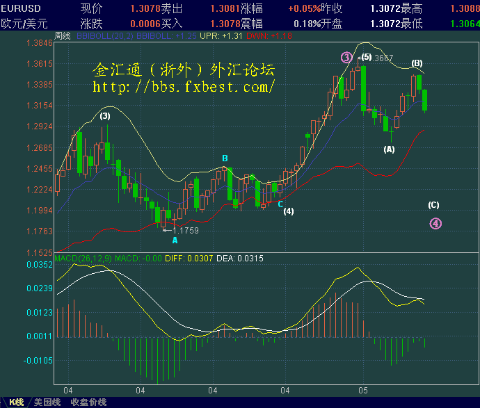Click the 开盘 value 1.3072
This screenshot has height=408, width=480.
coord(385,24)
